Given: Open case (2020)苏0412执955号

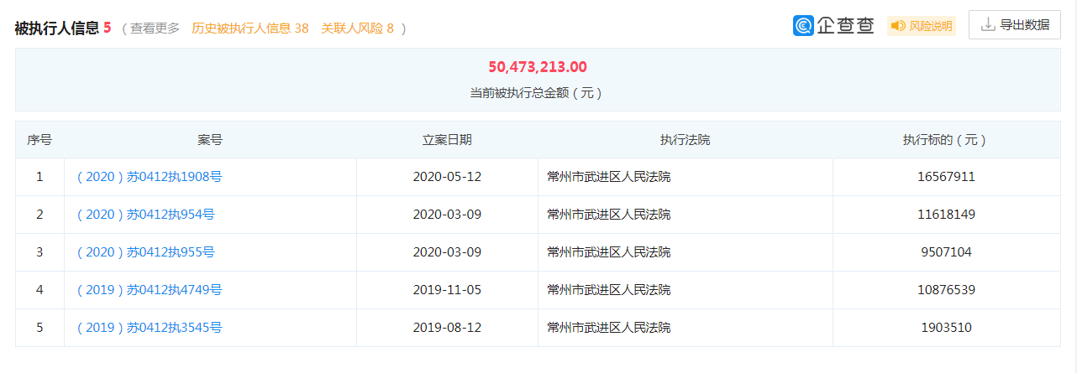Looking at the screenshot, I should coord(145,252).
